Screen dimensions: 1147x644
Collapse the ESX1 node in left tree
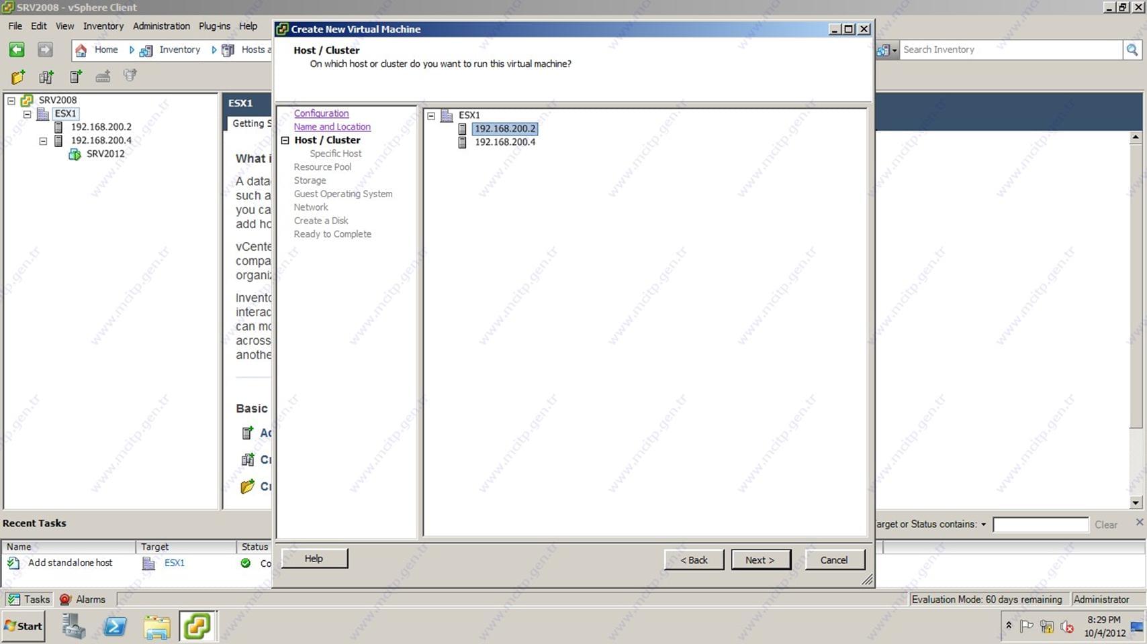click(28, 114)
